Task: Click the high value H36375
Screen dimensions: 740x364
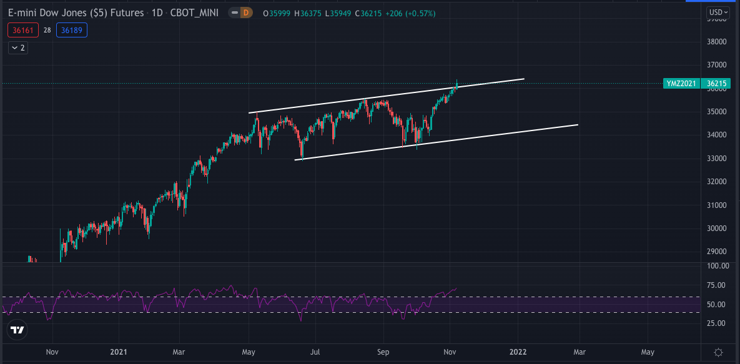Action: click(308, 14)
